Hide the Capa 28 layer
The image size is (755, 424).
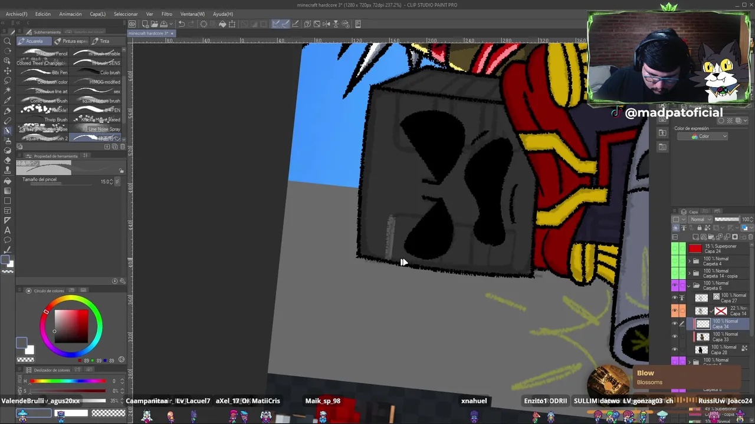click(x=675, y=349)
